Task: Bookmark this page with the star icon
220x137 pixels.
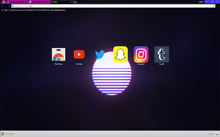Action: [x=214, y=6]
